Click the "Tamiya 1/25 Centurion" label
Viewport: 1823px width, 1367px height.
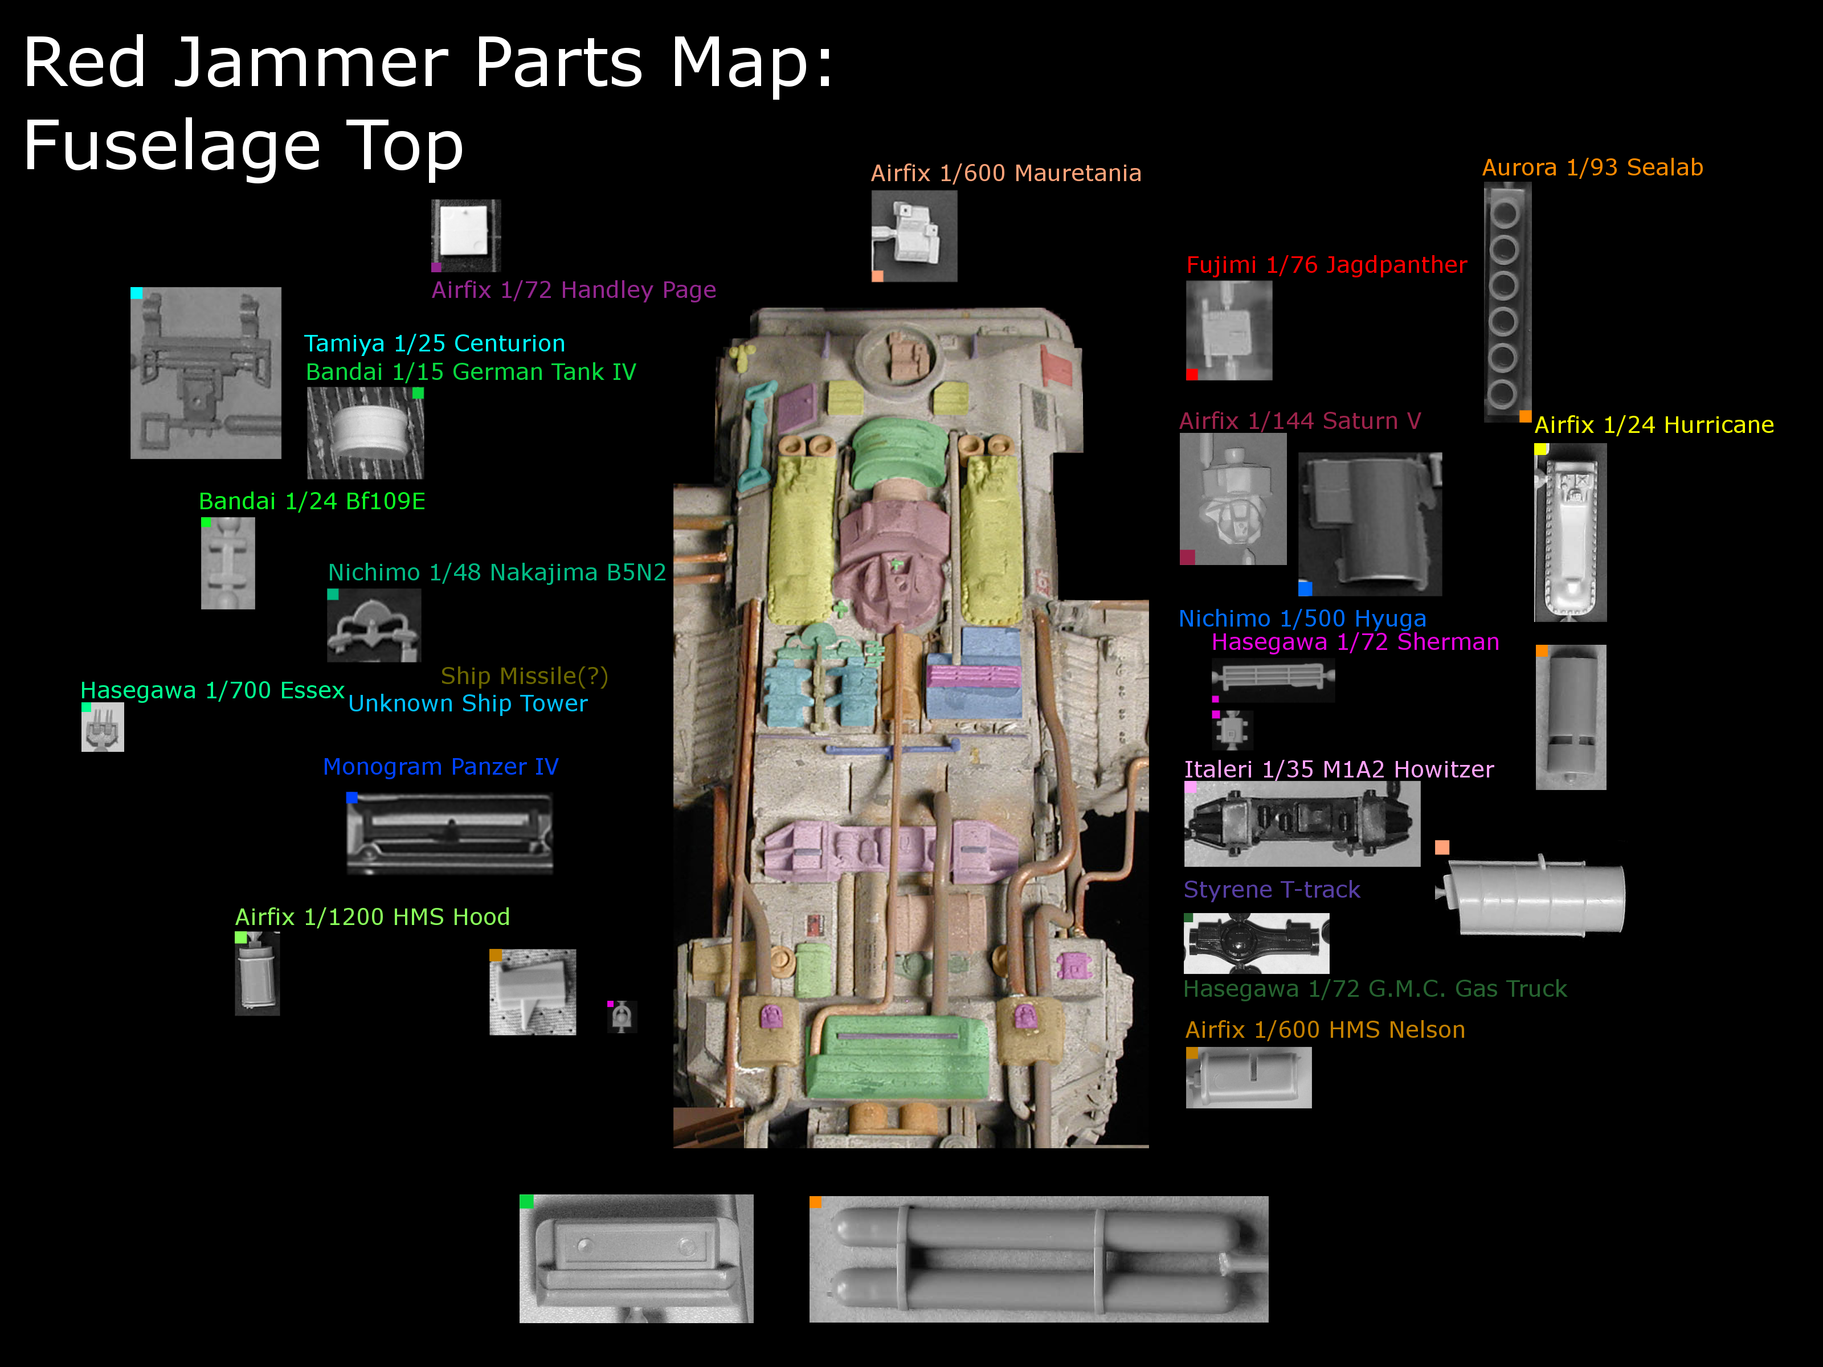434,343
